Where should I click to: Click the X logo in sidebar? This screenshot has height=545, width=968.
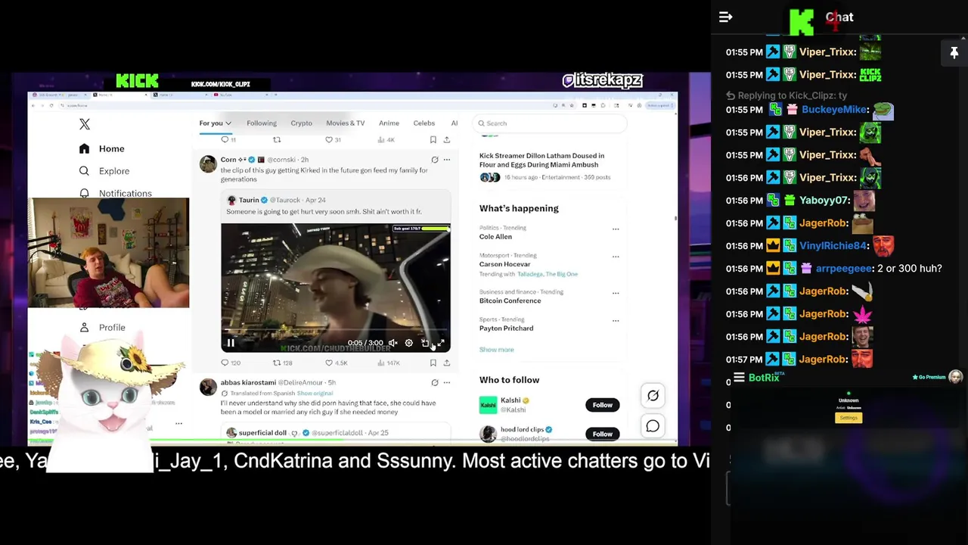coord(85,124)
